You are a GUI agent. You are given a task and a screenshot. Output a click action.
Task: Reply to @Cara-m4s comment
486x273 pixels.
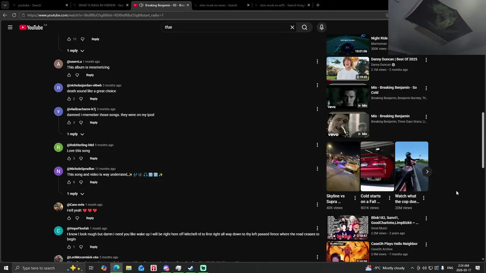pyautogui.click(x=90, y=218)
